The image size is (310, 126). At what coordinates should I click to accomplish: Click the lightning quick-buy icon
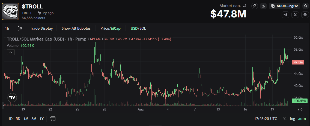tap(255, 6)
